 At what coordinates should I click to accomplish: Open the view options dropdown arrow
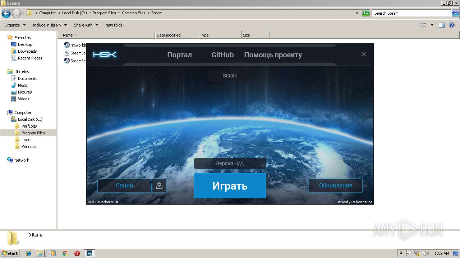click(x=432, y=25)
